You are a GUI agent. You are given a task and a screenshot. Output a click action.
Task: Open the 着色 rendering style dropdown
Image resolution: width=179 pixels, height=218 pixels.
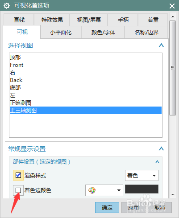[x=142, y=176]
